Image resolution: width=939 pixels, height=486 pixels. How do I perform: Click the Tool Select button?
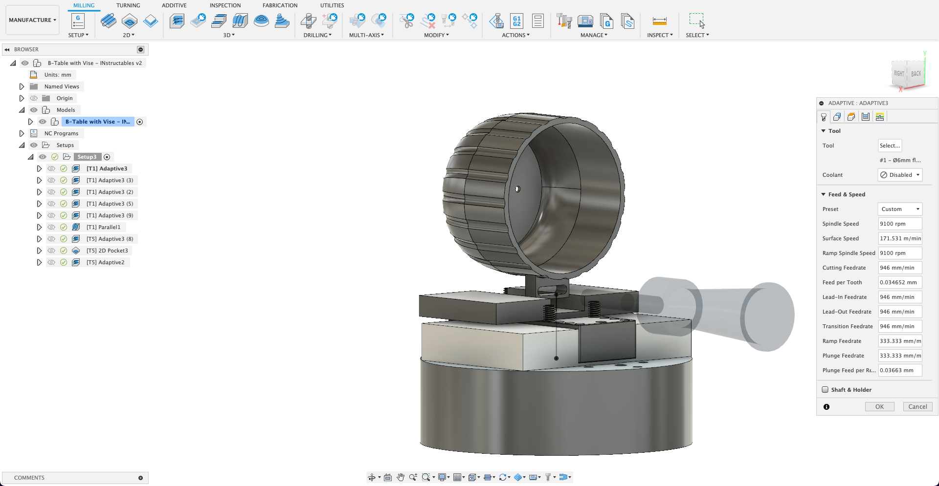pos(890,145)
